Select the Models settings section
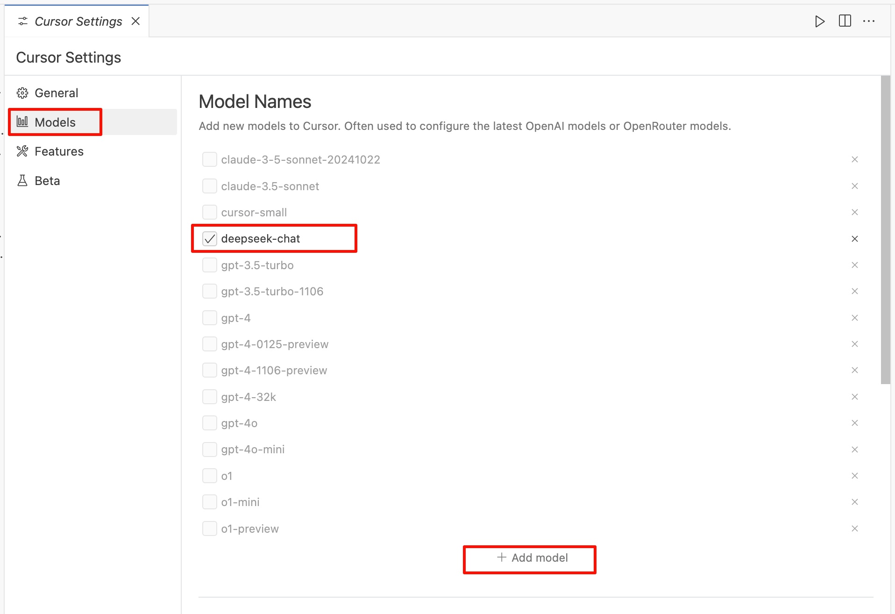Image resolution: width=895 pixels, height=614 pixels. click(55, 122)
